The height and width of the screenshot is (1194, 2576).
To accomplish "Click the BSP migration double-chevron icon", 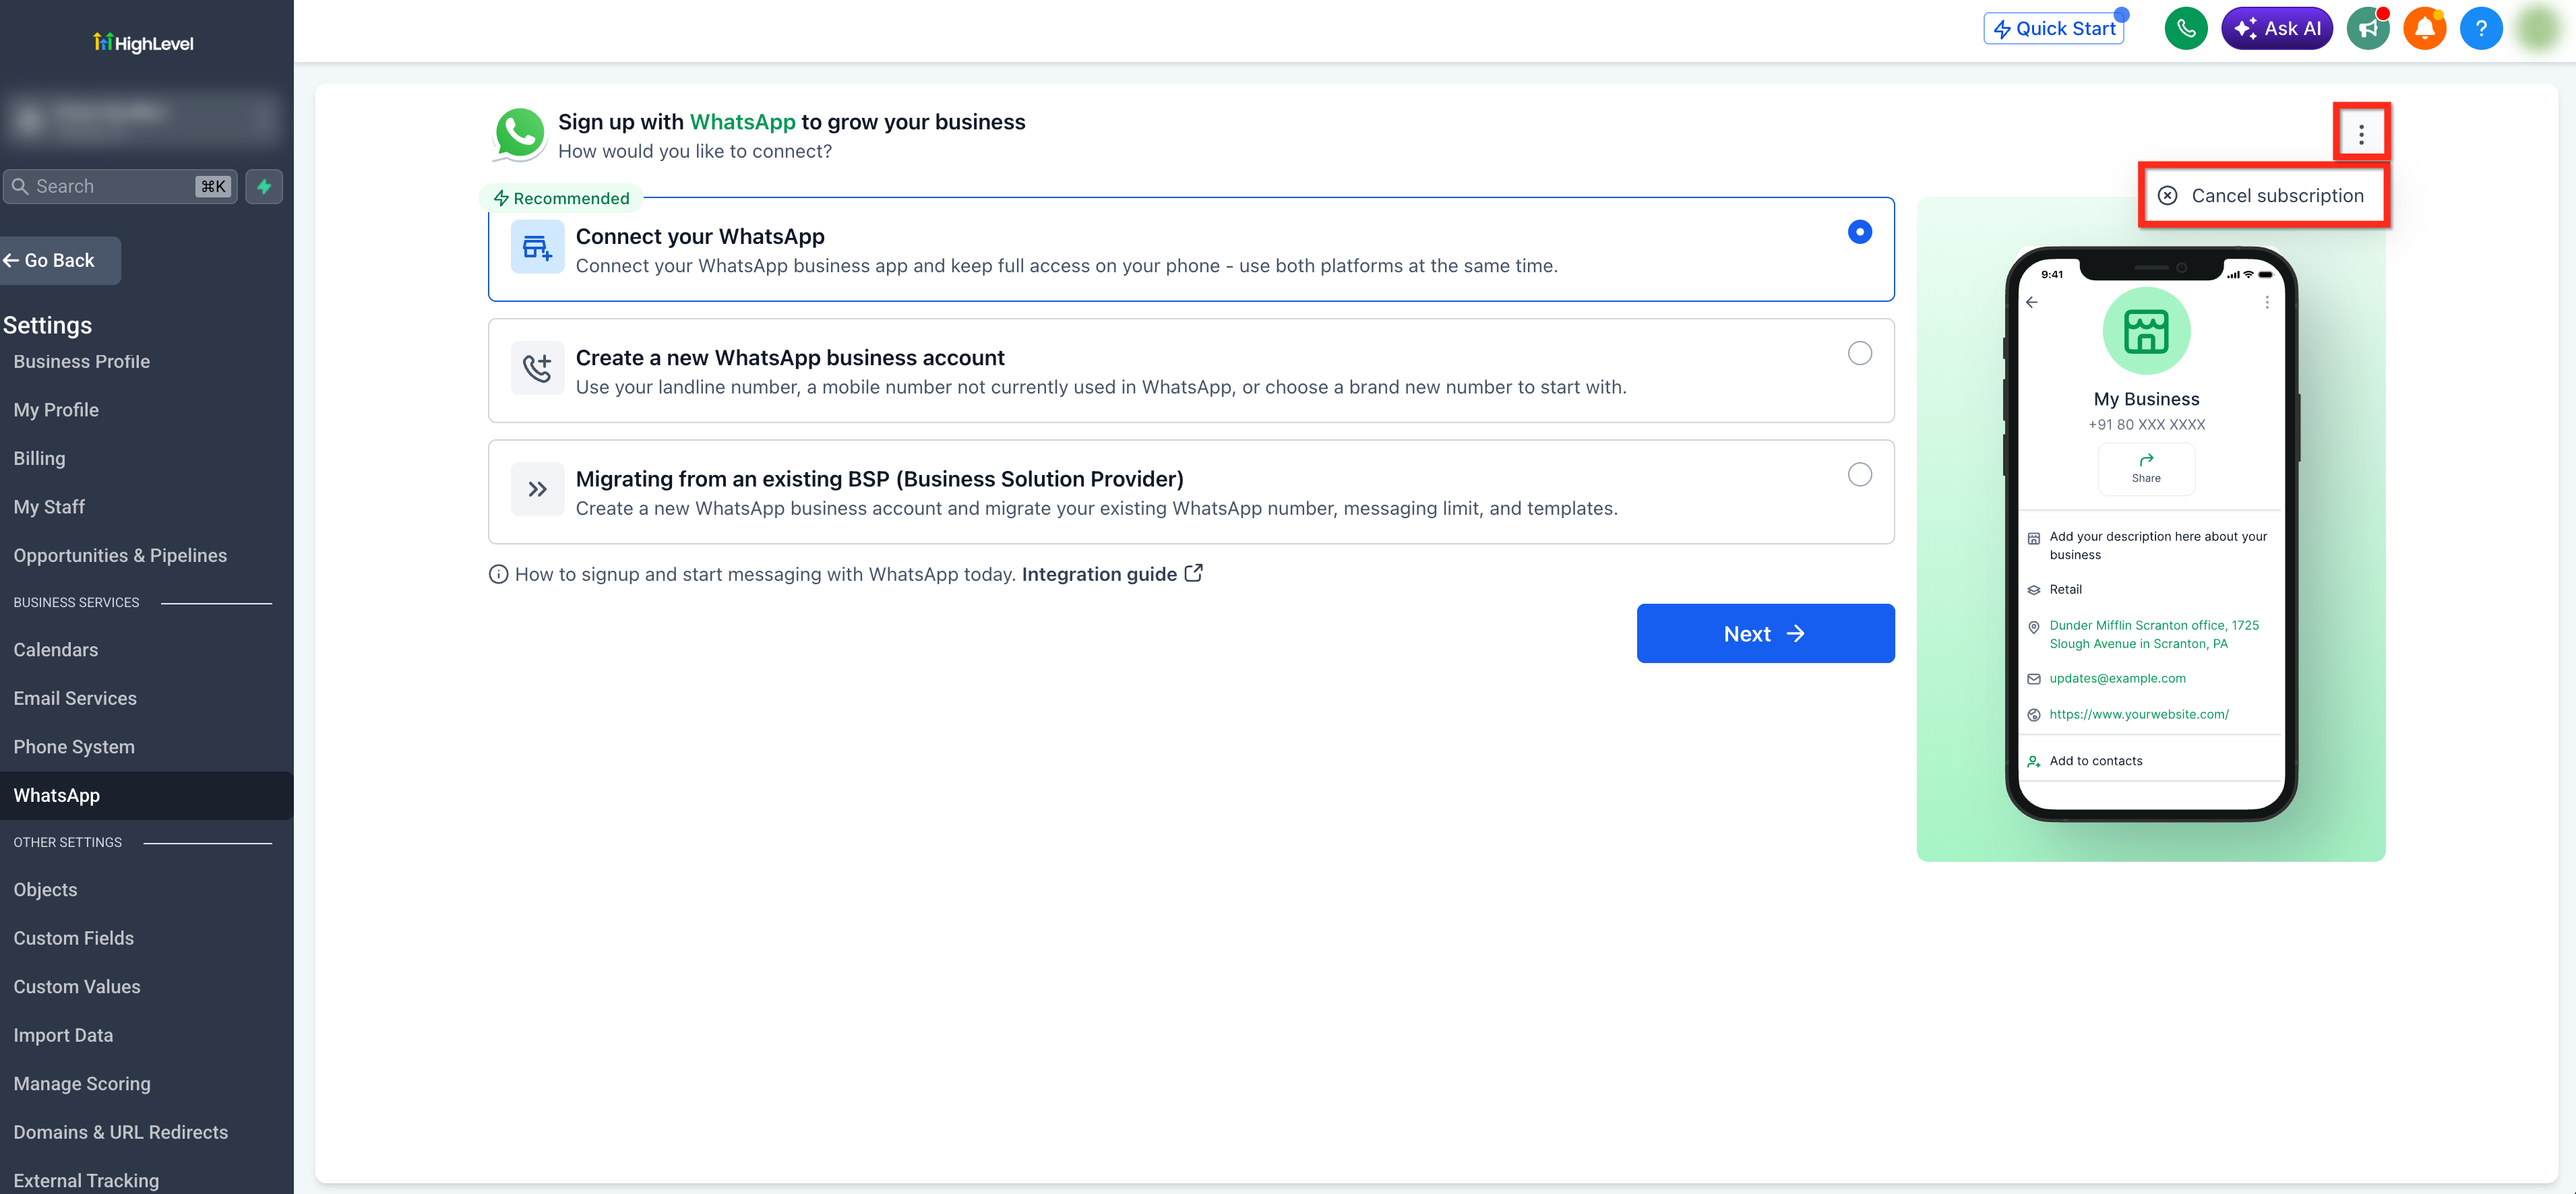I will (x=537, y=489).
